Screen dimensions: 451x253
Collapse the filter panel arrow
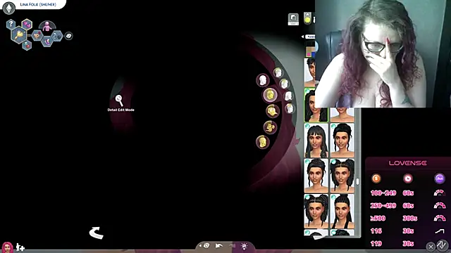pos(302,37)
